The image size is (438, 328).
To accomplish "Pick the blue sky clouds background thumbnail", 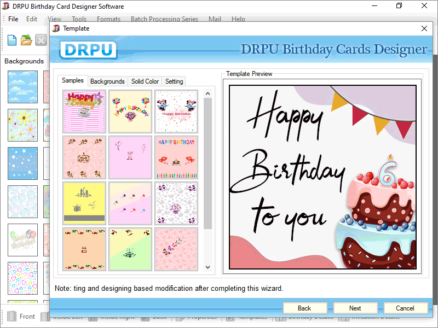I will click(22, 87).
